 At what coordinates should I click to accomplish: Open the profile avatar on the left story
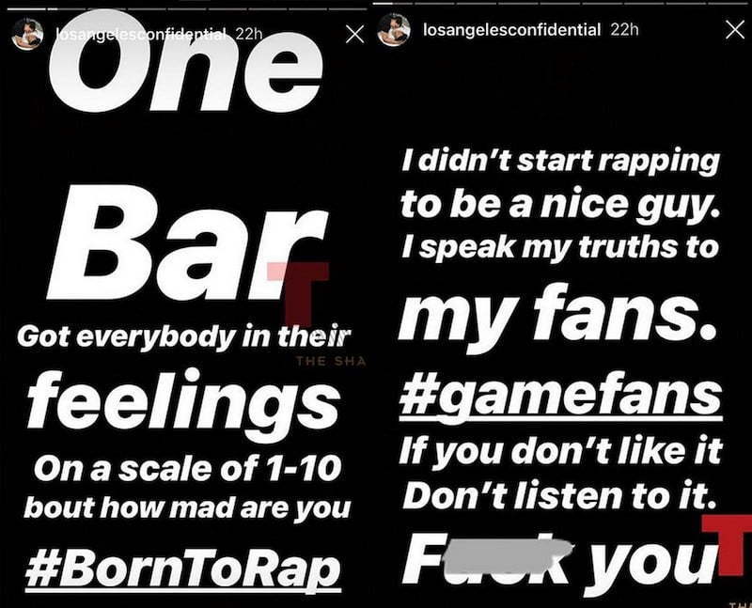pos(27,34)
